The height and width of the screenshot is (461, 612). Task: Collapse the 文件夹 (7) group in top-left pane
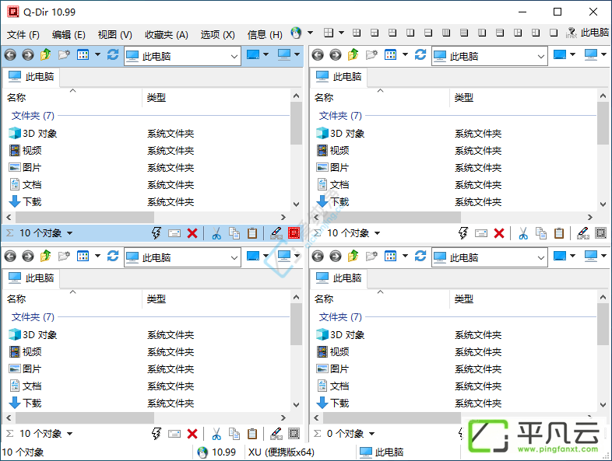[x=33, y=116]
